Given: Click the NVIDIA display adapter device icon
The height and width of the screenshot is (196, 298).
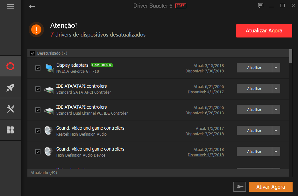Looking at the screenshot, I should point(49,68).
